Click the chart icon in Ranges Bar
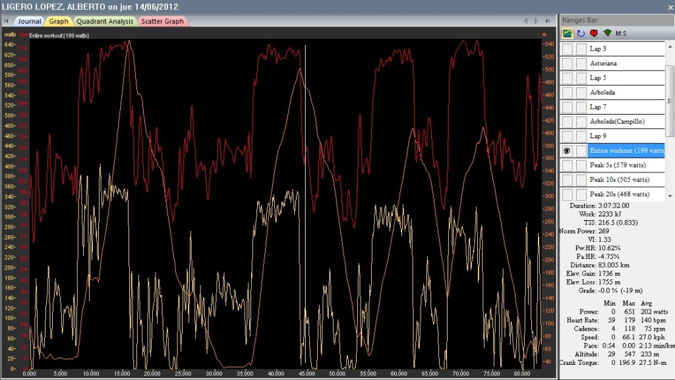Image resolution: width=675 pixels, height=380 pixels. tap(567, 33)
